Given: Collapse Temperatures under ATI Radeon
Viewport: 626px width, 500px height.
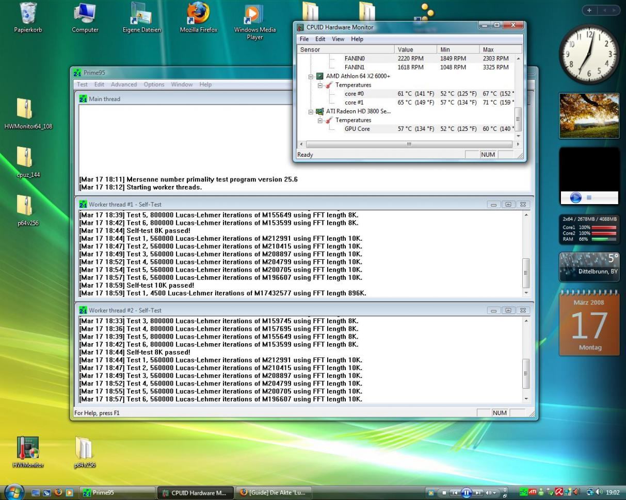Looking at the screenshot, I should pyautogui.click(x=320, y=120).
